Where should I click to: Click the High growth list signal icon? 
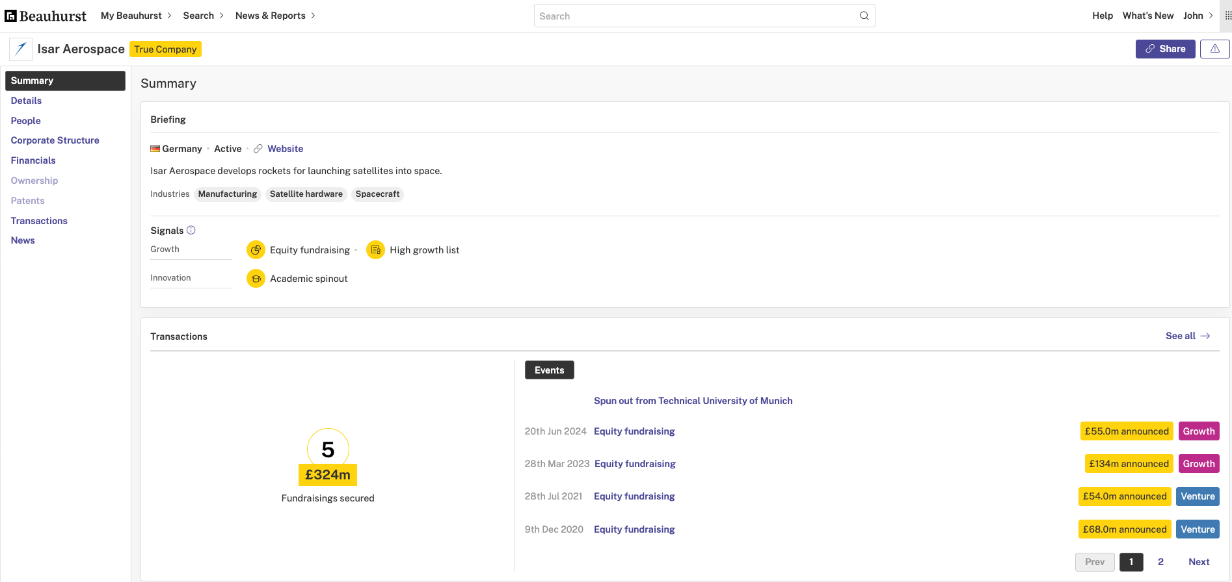[x=375, y=250]
